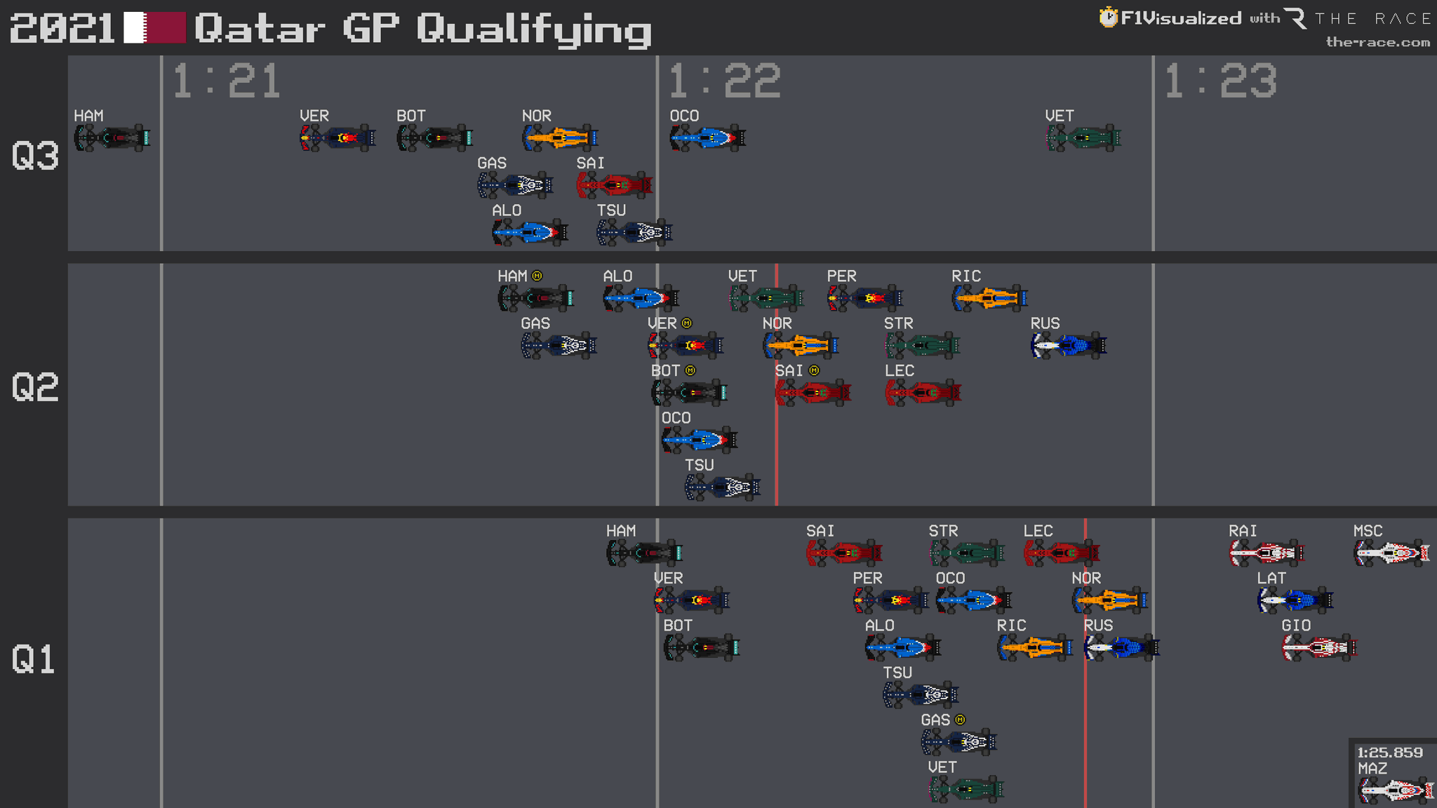This screenshot has height=808, width=1437.
Task: Select the Q1 session label
Action: click(x=33, y=659)
